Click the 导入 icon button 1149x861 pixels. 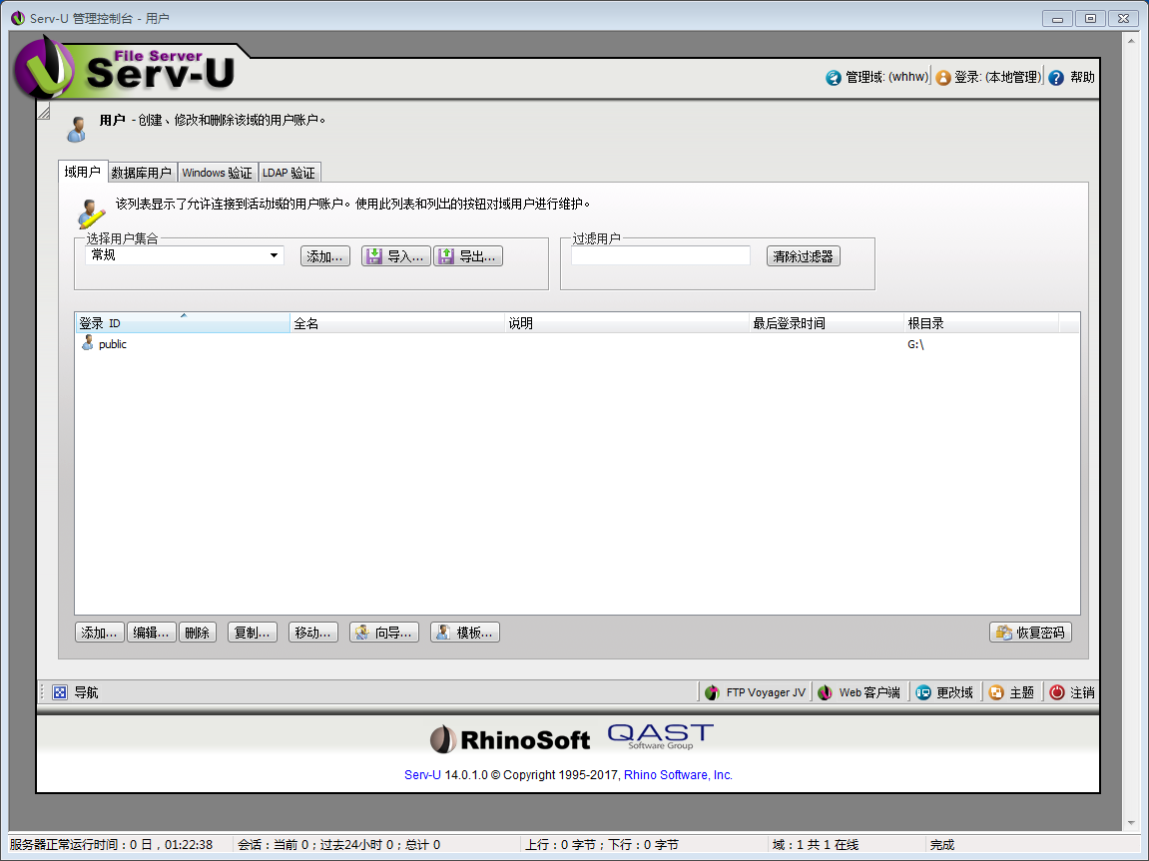[x=395, y=255]
